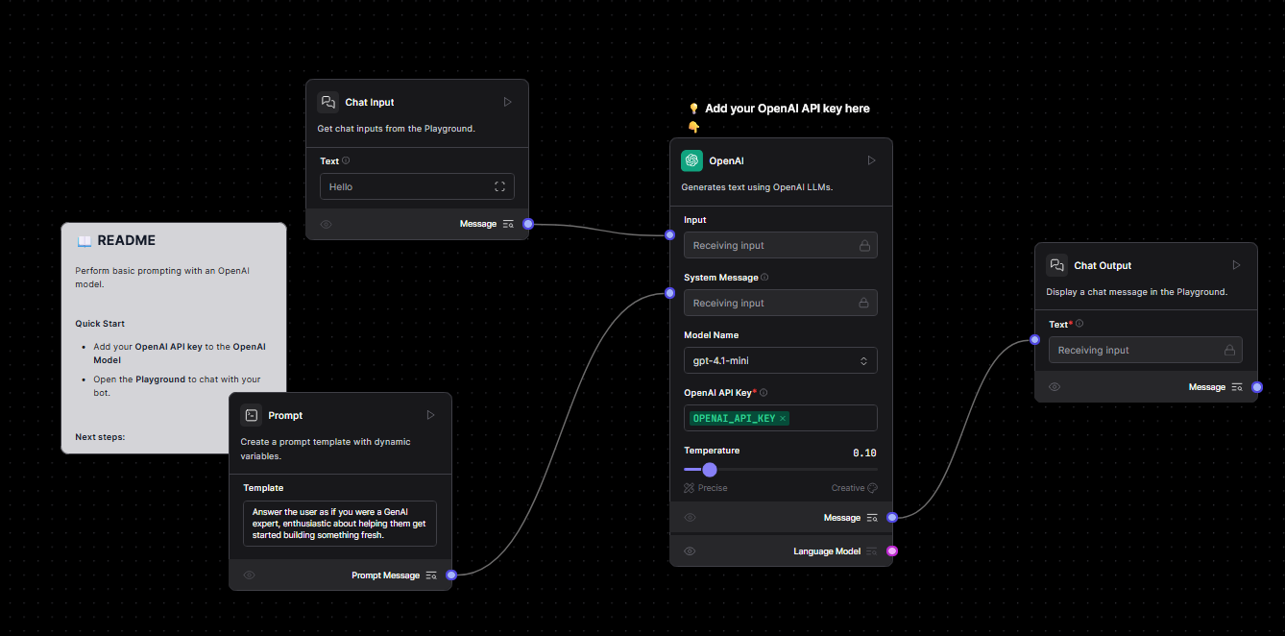Click lock icon in Chat Output Text field

[x=1229, y=350]
